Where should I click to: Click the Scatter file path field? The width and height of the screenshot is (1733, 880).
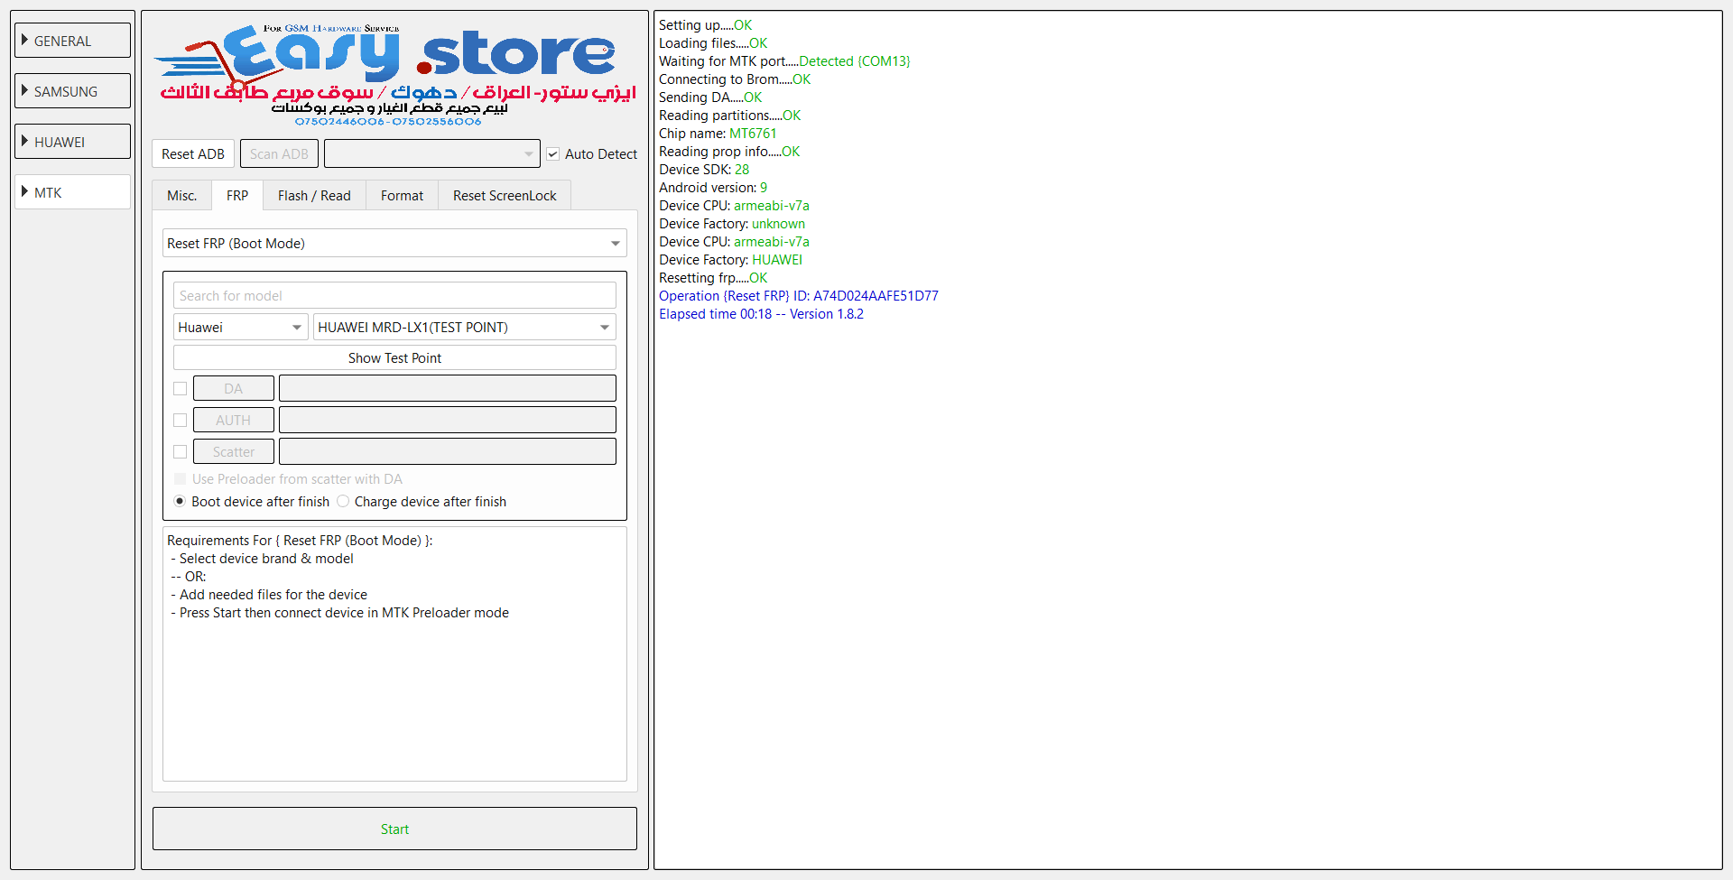[448, 452]
